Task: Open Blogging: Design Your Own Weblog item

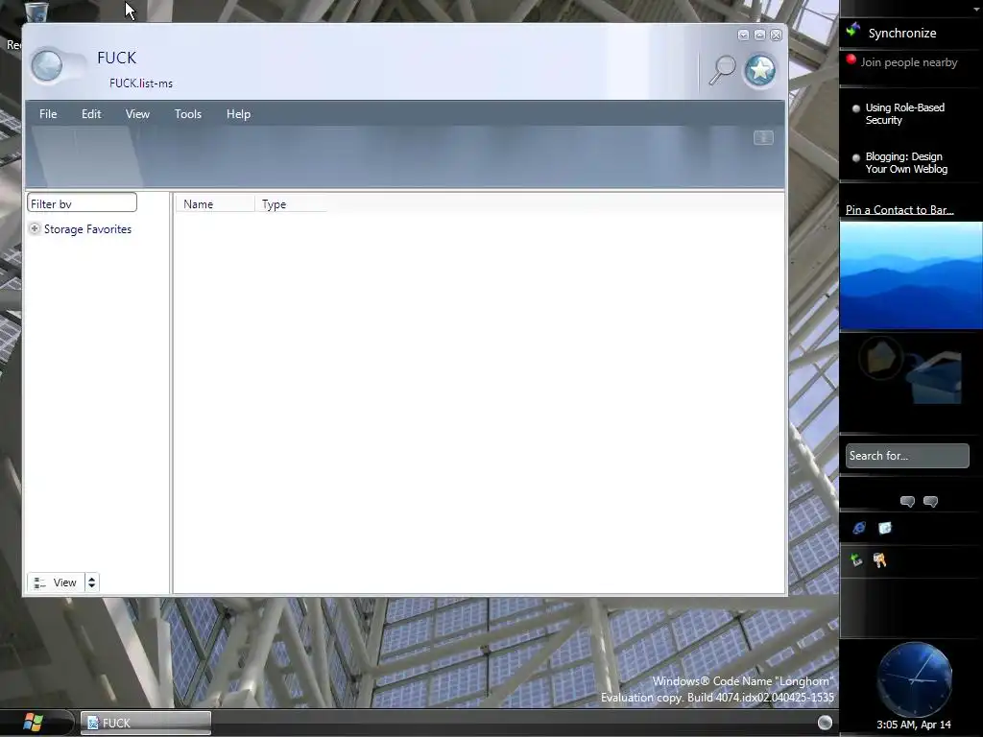Action: [906, 163]
